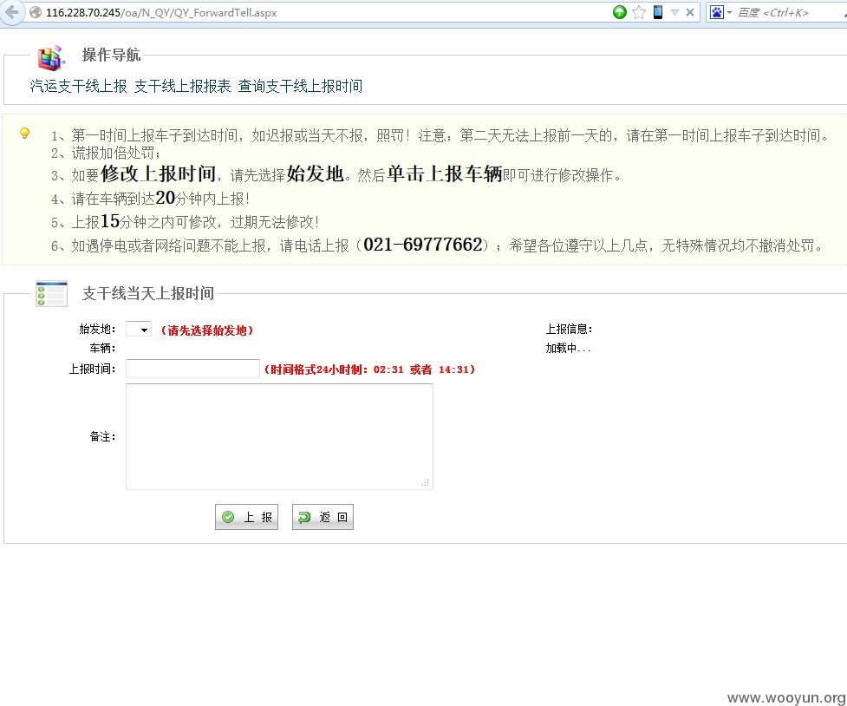The width and height of the screenshot is (847, 706).
Task: Expand the 始发地 dropdown
Action: 139,330
